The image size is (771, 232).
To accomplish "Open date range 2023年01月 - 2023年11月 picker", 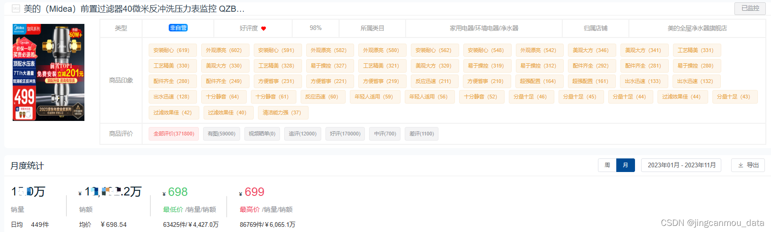I will coord(681,165).
